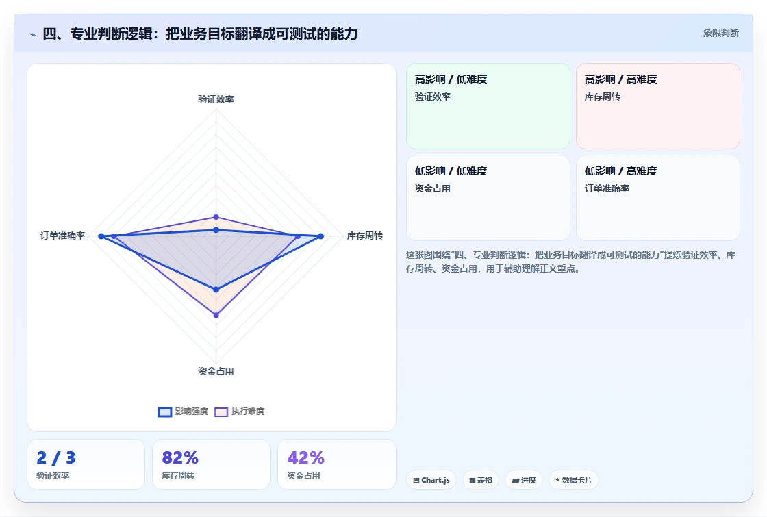This screenshot has width=767, height=517.
Task: Click the 象限判断 label in the header
Action: [x=720, y=34]
